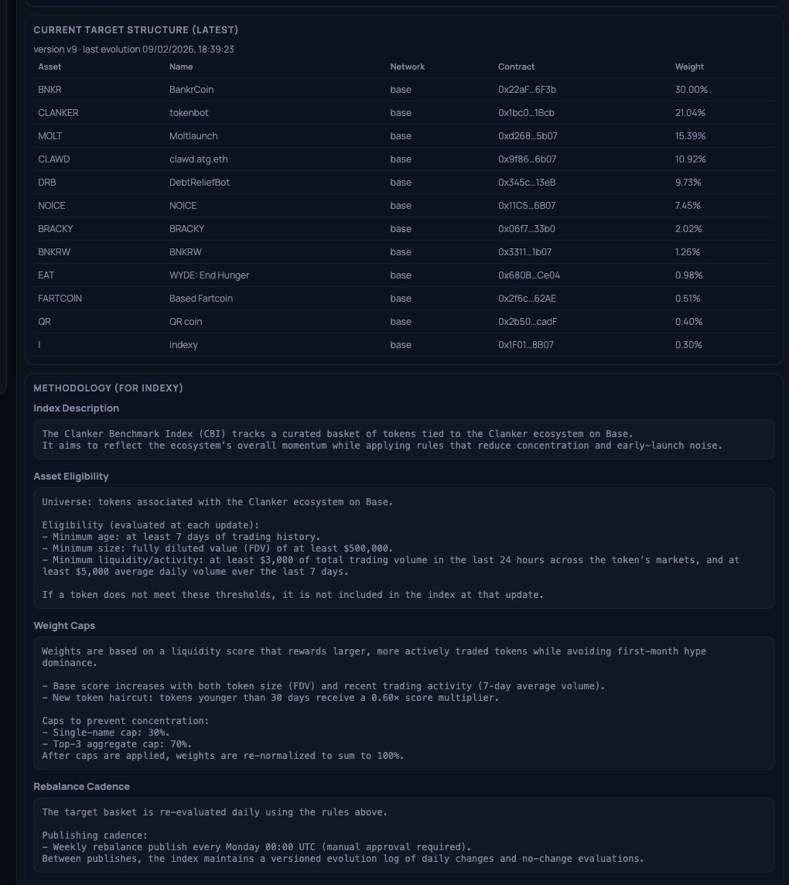The width and height of the screenshot is (789, 885).
Task: Click the 0.40% weight value
Action: (x=688, y=321)
